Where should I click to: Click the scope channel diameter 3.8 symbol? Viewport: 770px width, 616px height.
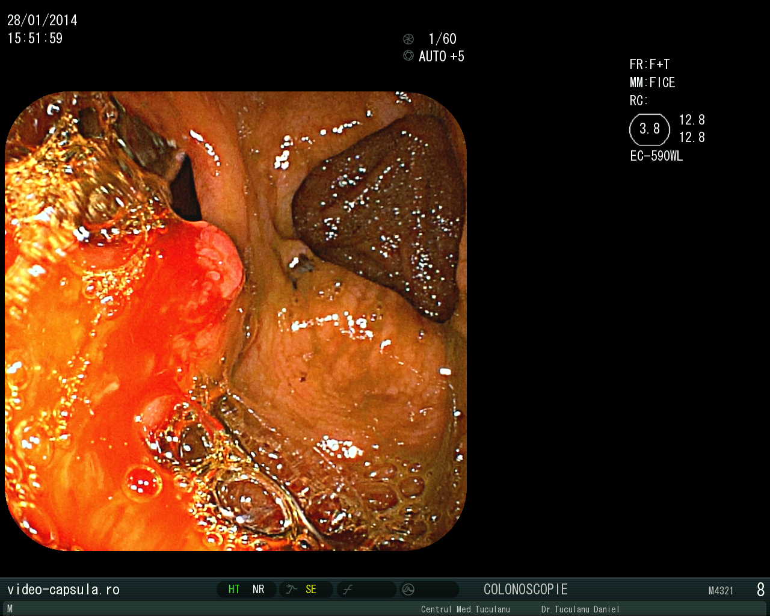649,129
